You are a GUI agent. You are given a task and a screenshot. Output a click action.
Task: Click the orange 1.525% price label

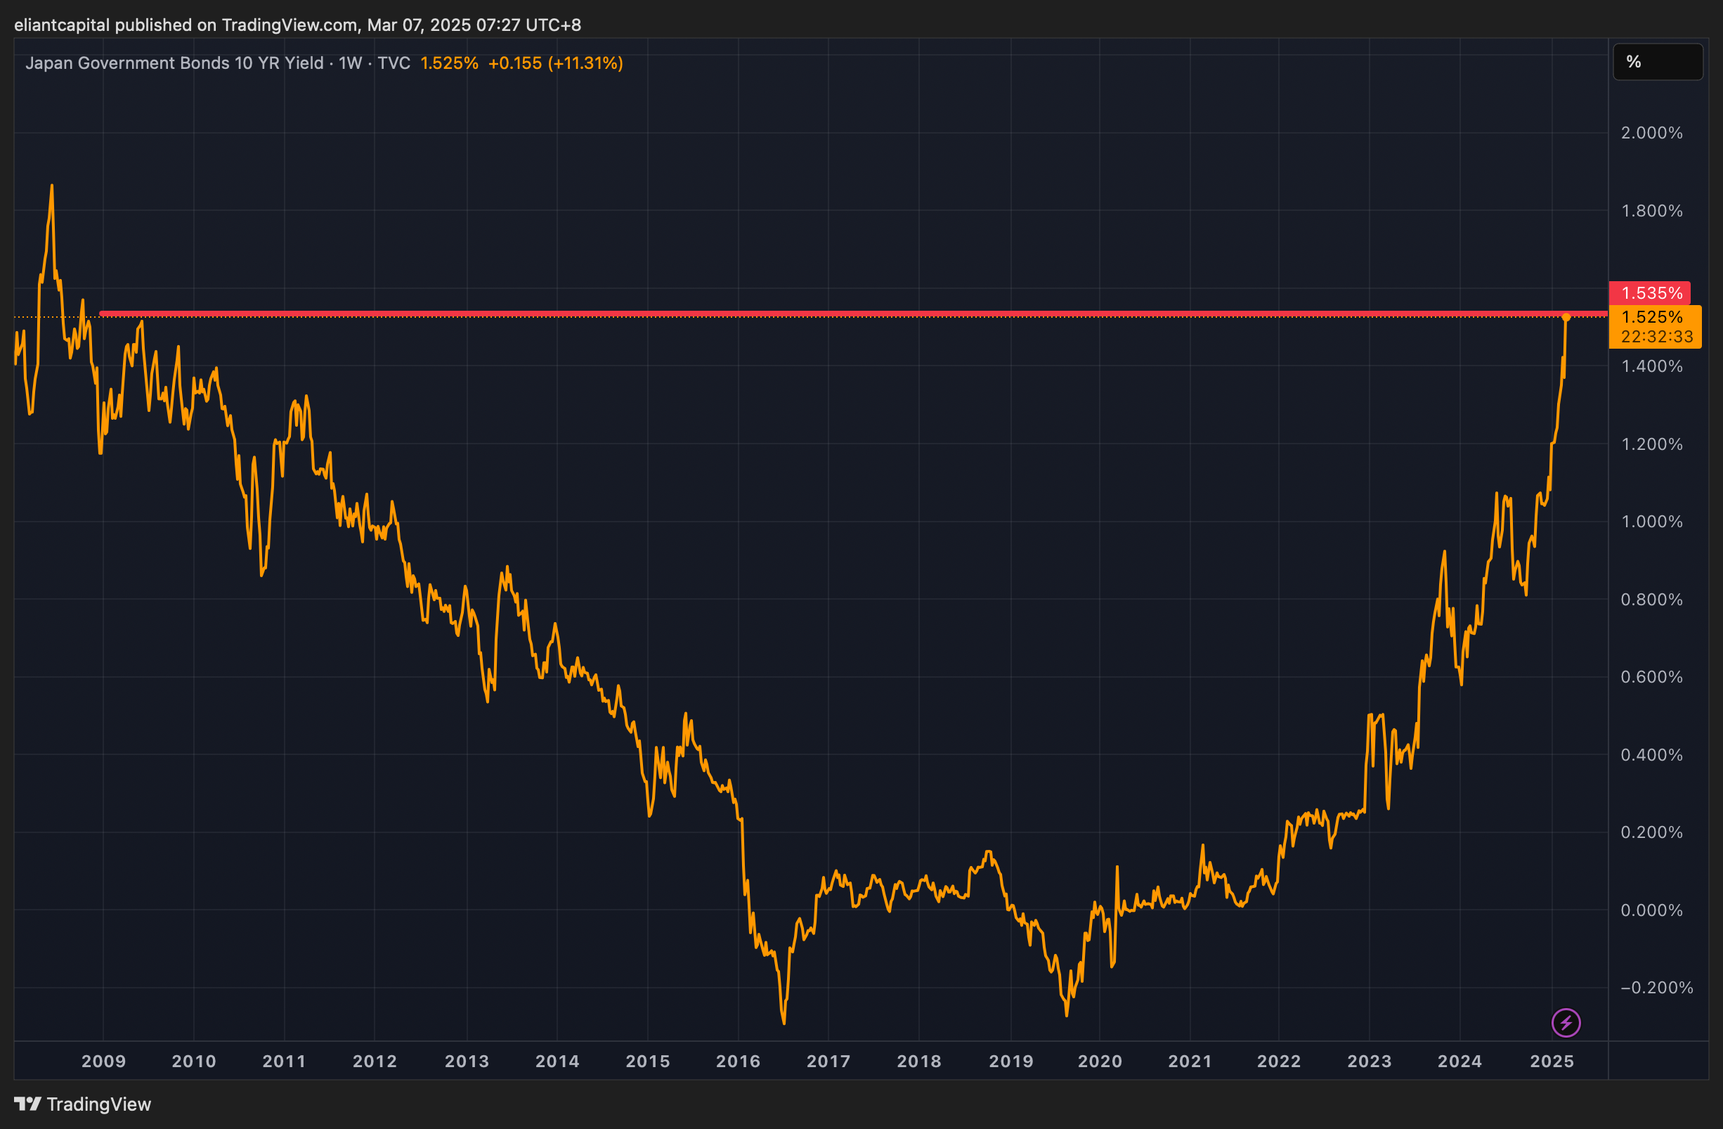1652,317
